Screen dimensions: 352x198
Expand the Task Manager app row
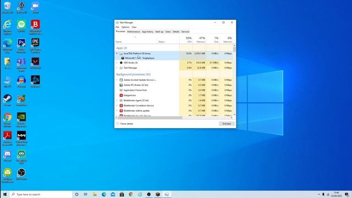(117, 68)
